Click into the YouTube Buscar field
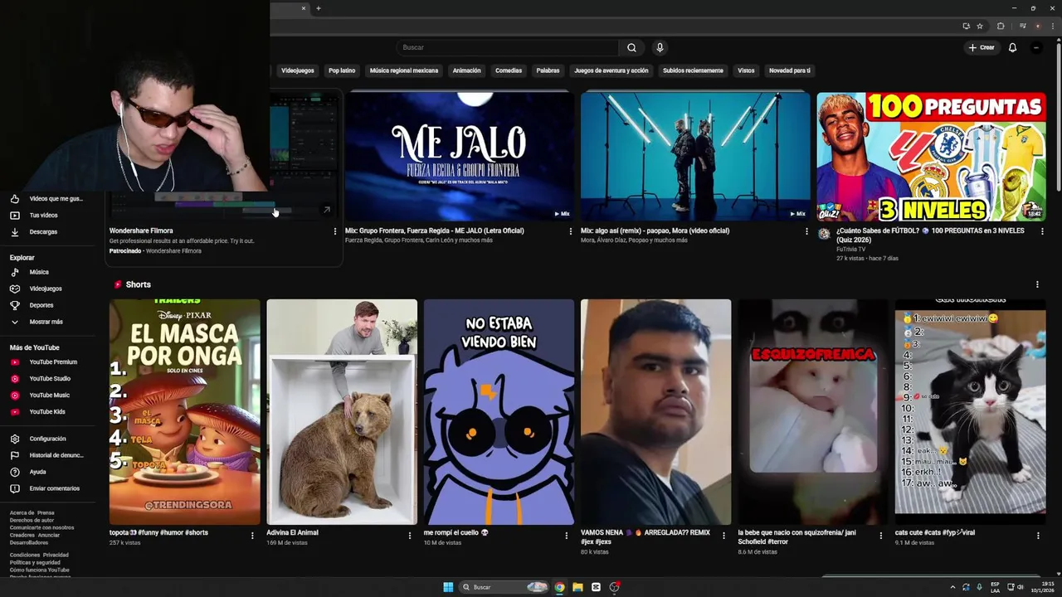The height and width of the screenshot is (597, 1062). point(508,47)
